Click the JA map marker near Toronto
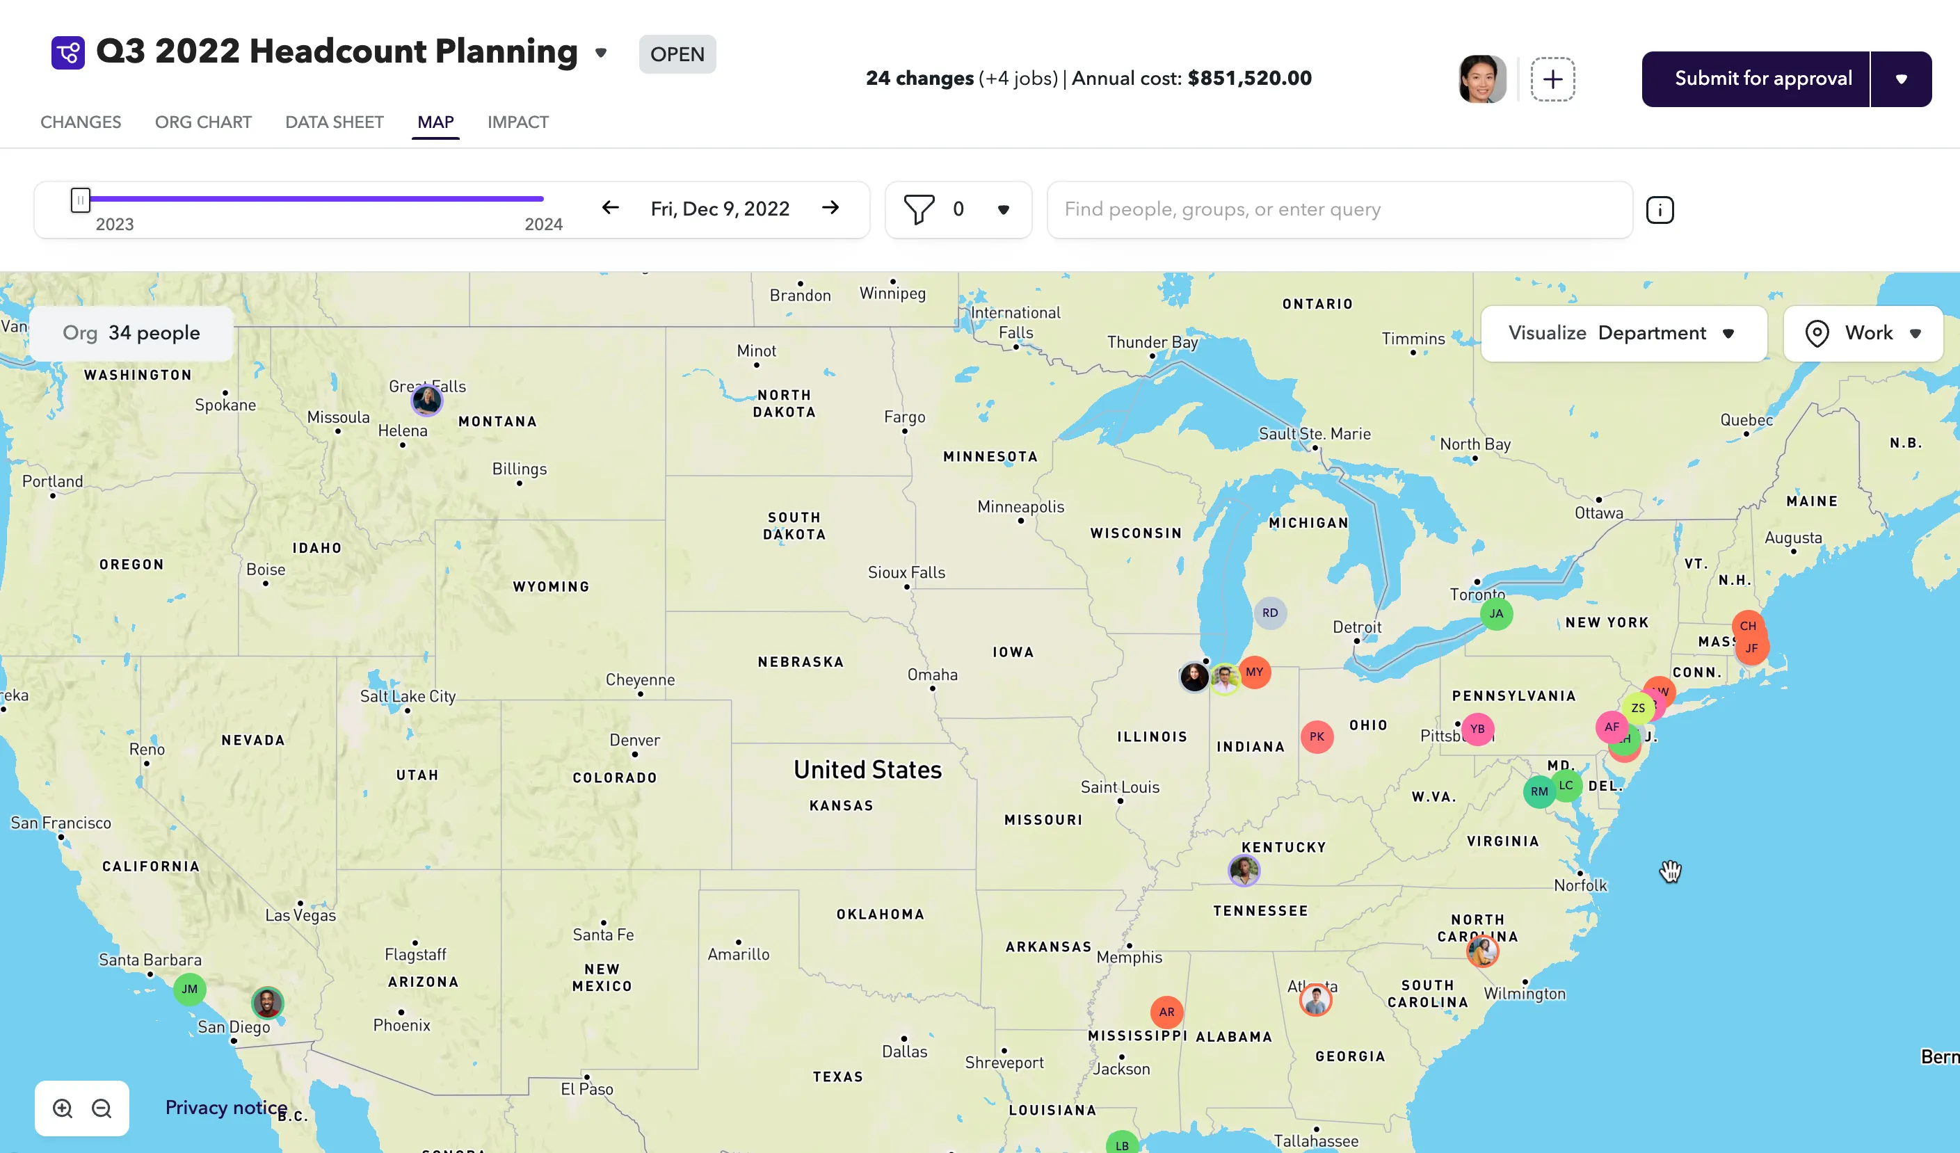 pyautogui.click(x=1497, y=613)
